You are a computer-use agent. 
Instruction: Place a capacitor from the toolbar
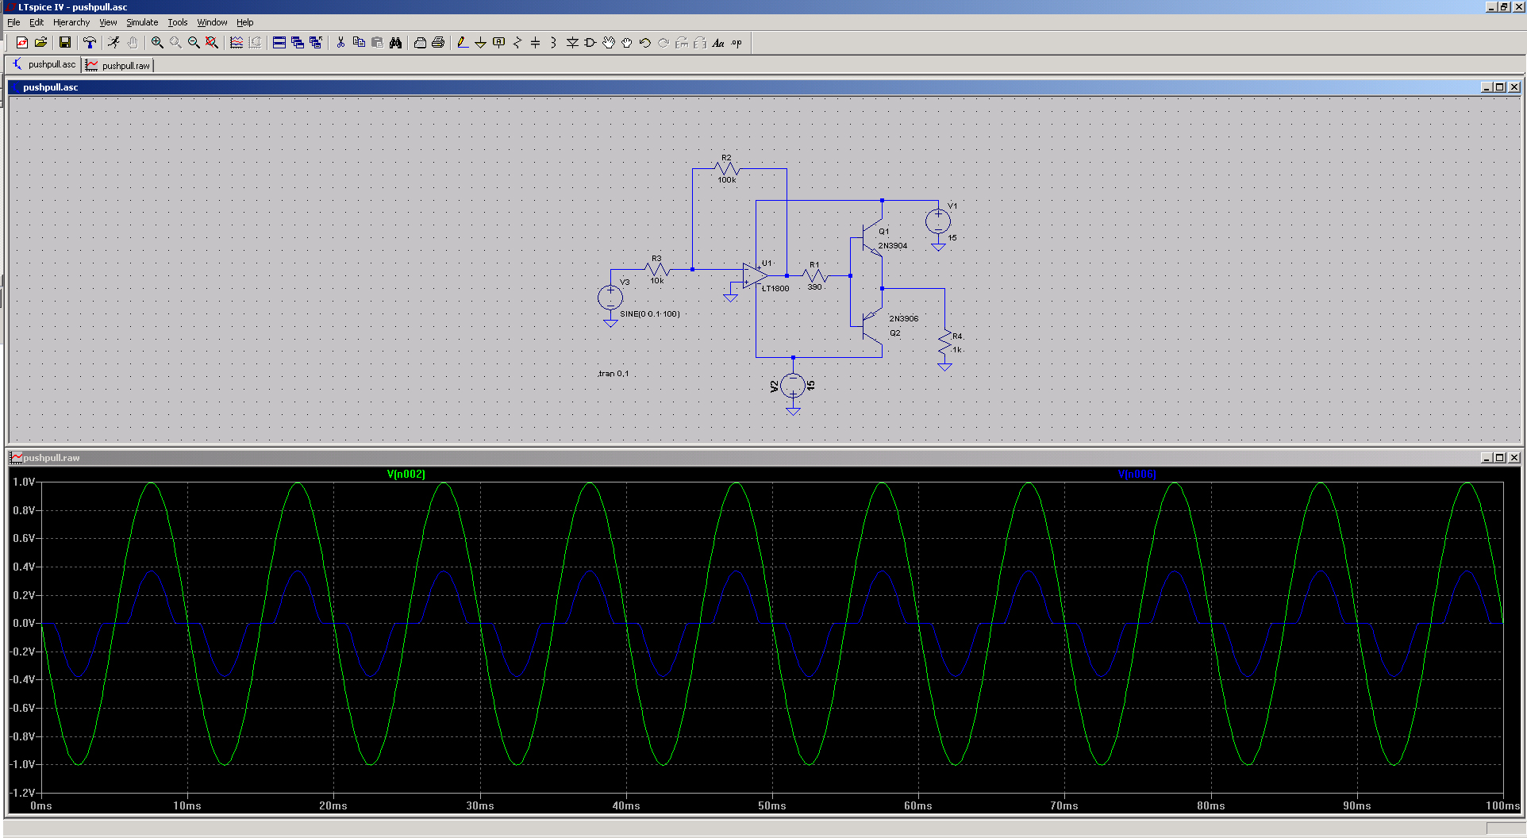(536, 43)
